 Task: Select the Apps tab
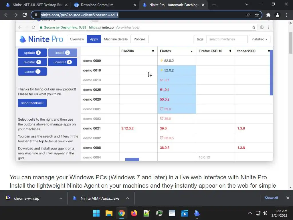tap(94, 39)
